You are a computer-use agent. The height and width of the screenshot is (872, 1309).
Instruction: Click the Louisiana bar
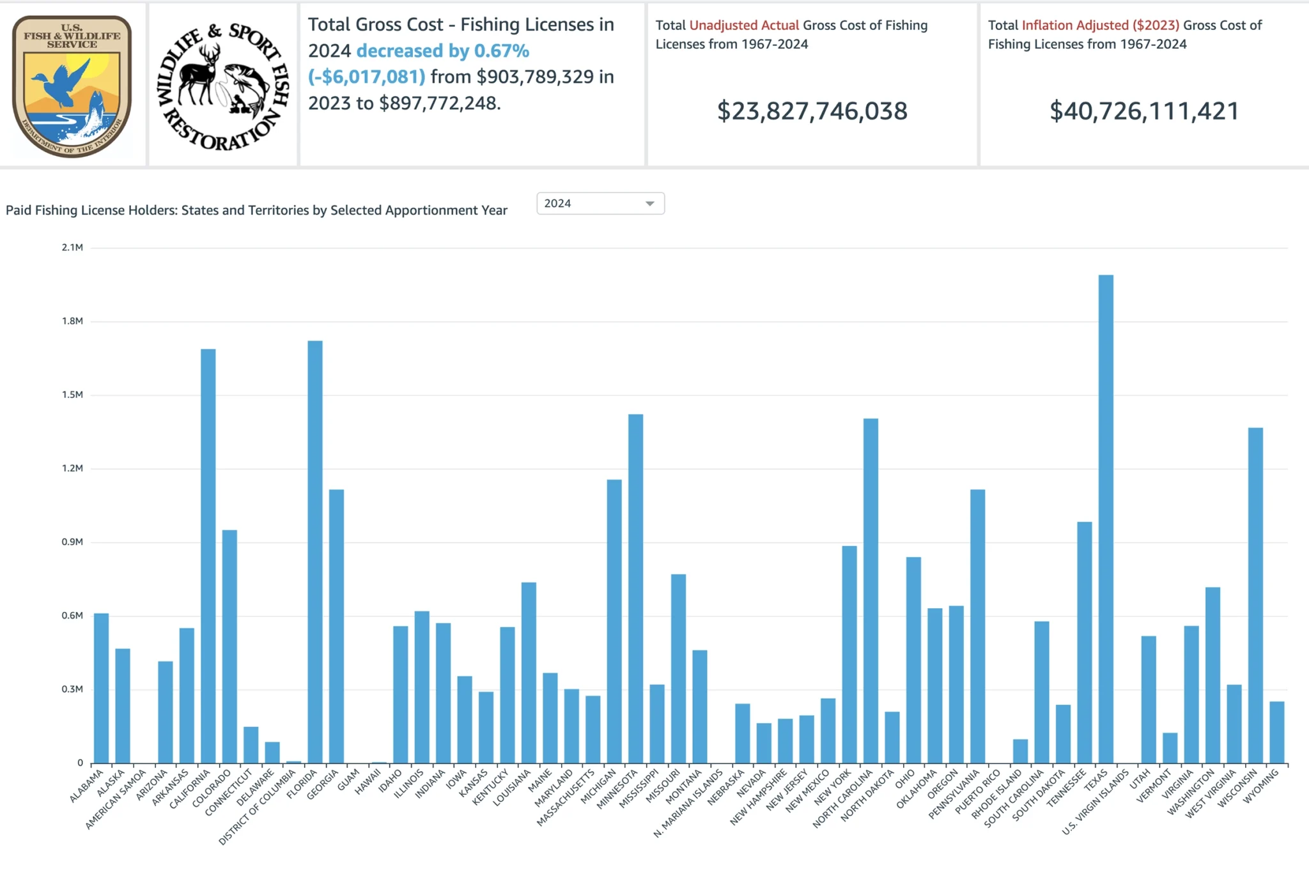[x=529, y=673]
